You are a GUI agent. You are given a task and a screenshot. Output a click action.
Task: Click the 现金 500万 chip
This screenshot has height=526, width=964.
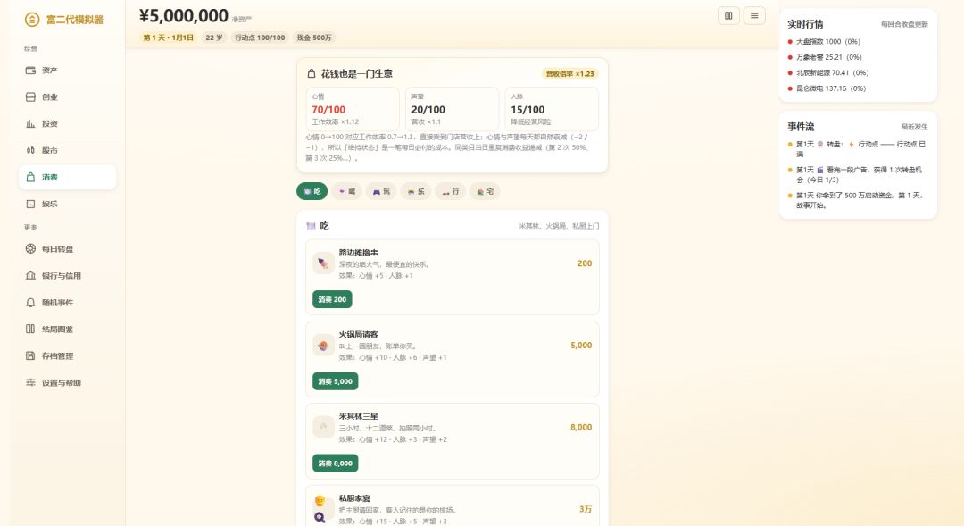point(314,38)
